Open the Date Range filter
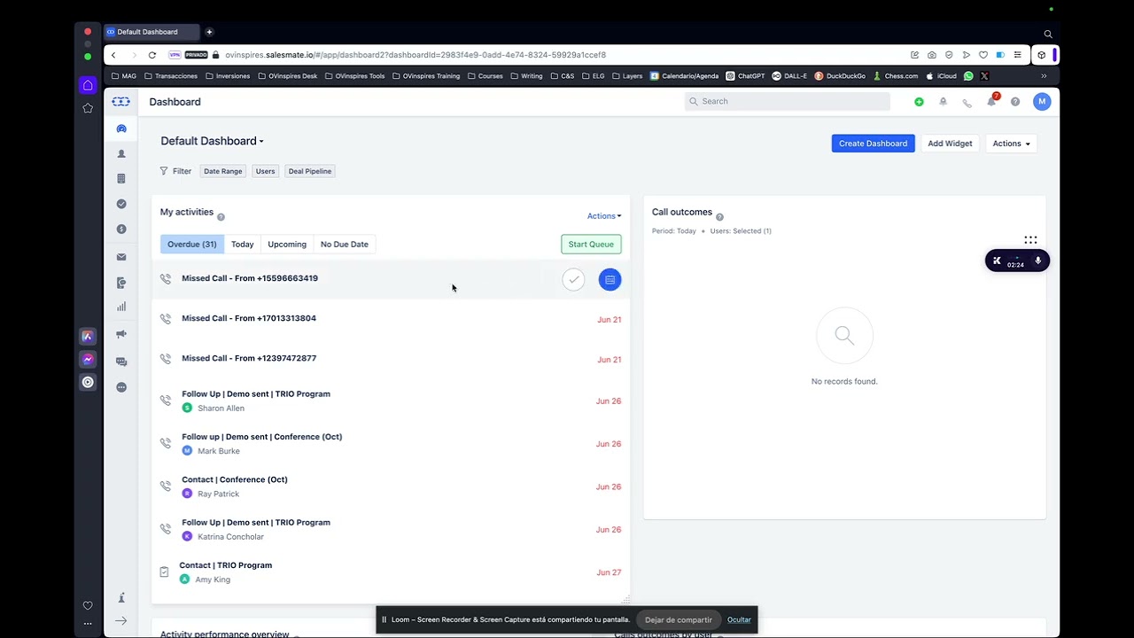The width and height of the screenshot is (1134, 638). click(x=222, y=171)
